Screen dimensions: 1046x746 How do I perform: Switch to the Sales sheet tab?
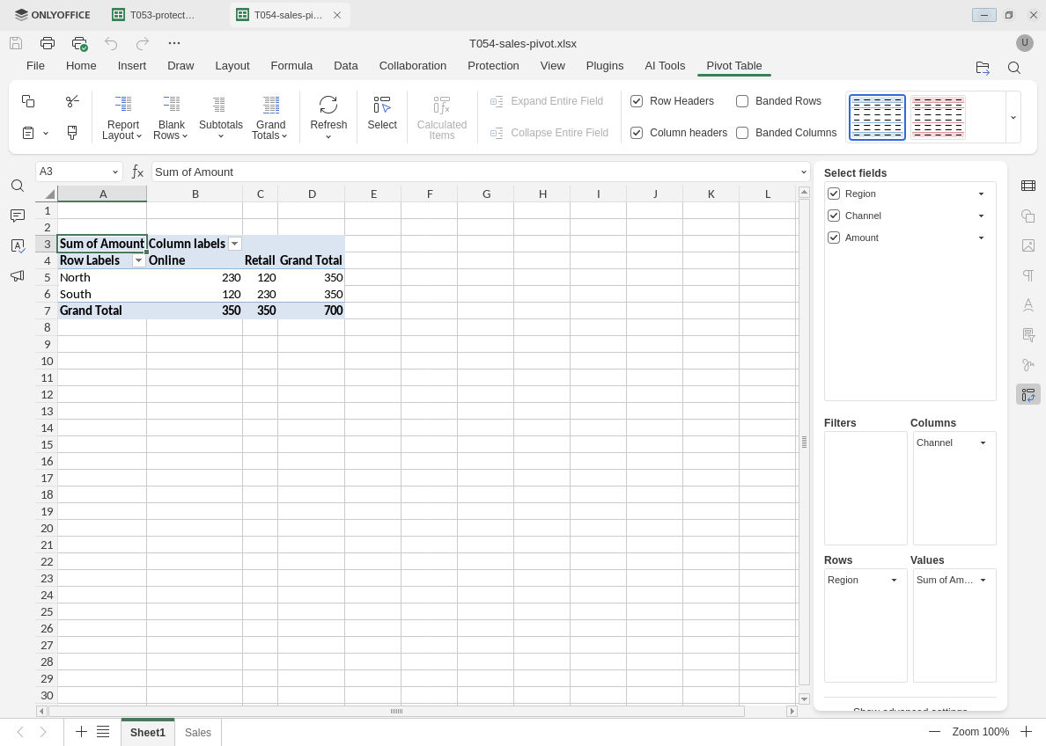pyautogui.click(x=197, y=732)
